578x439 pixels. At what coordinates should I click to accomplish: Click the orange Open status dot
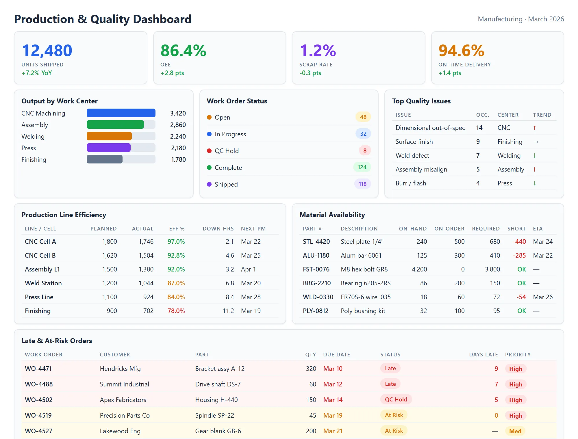point(209,117)
